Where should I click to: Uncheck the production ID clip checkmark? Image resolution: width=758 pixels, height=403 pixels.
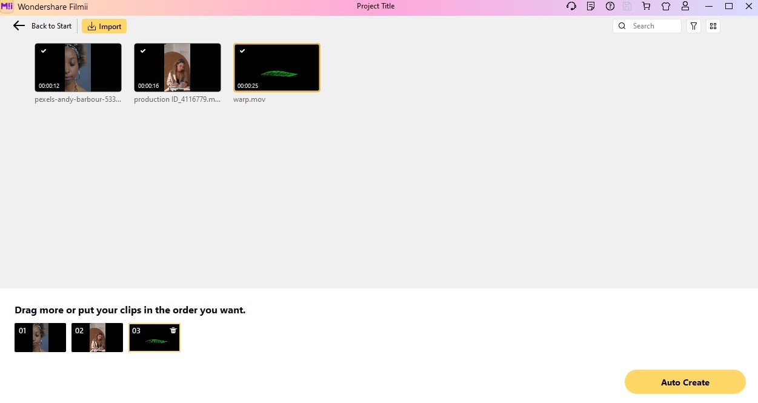point(143,51)
